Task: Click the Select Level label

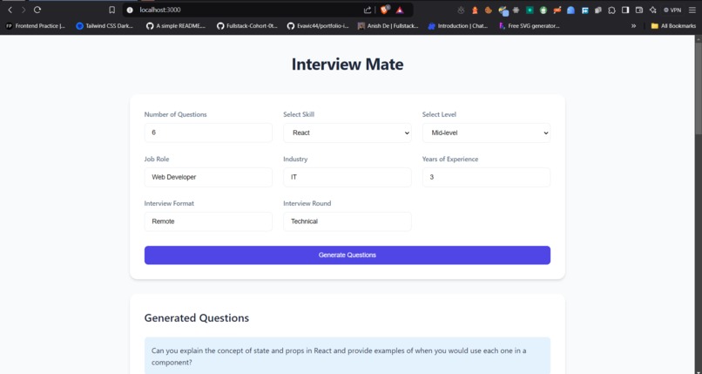Action: pos(439,115)
